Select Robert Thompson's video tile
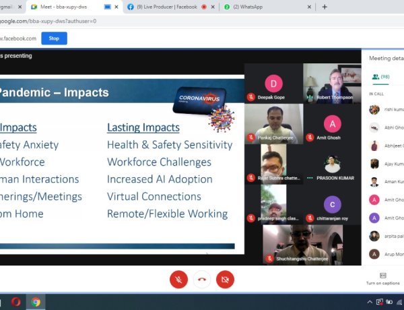Viewport: 404px width, 310px height. 333,84
